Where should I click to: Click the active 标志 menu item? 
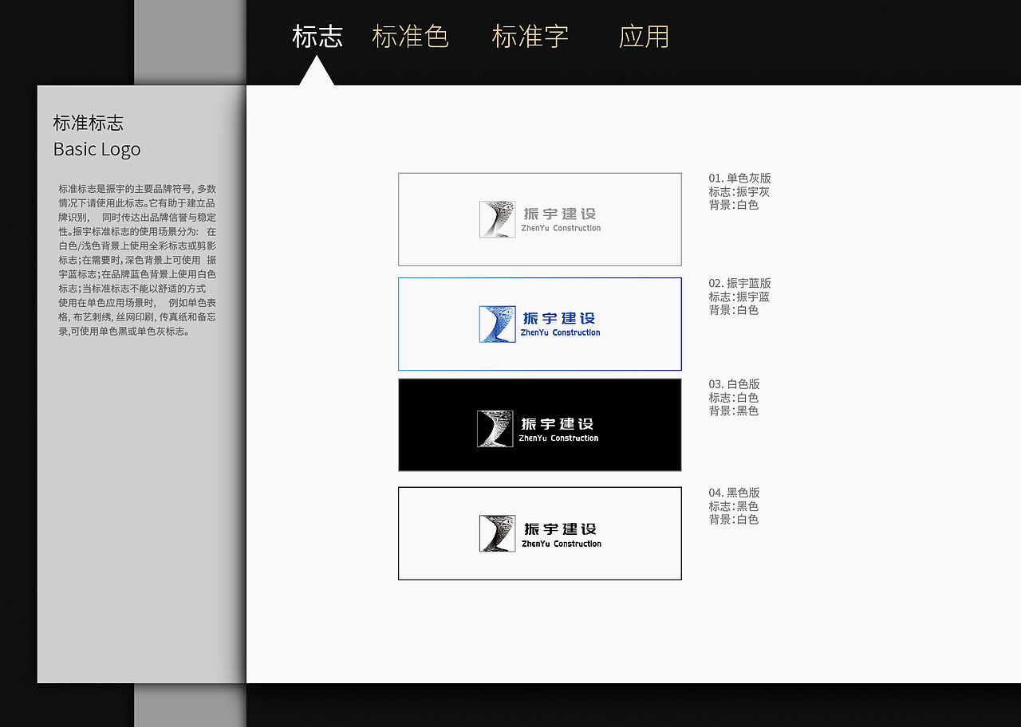click(317, 36)
